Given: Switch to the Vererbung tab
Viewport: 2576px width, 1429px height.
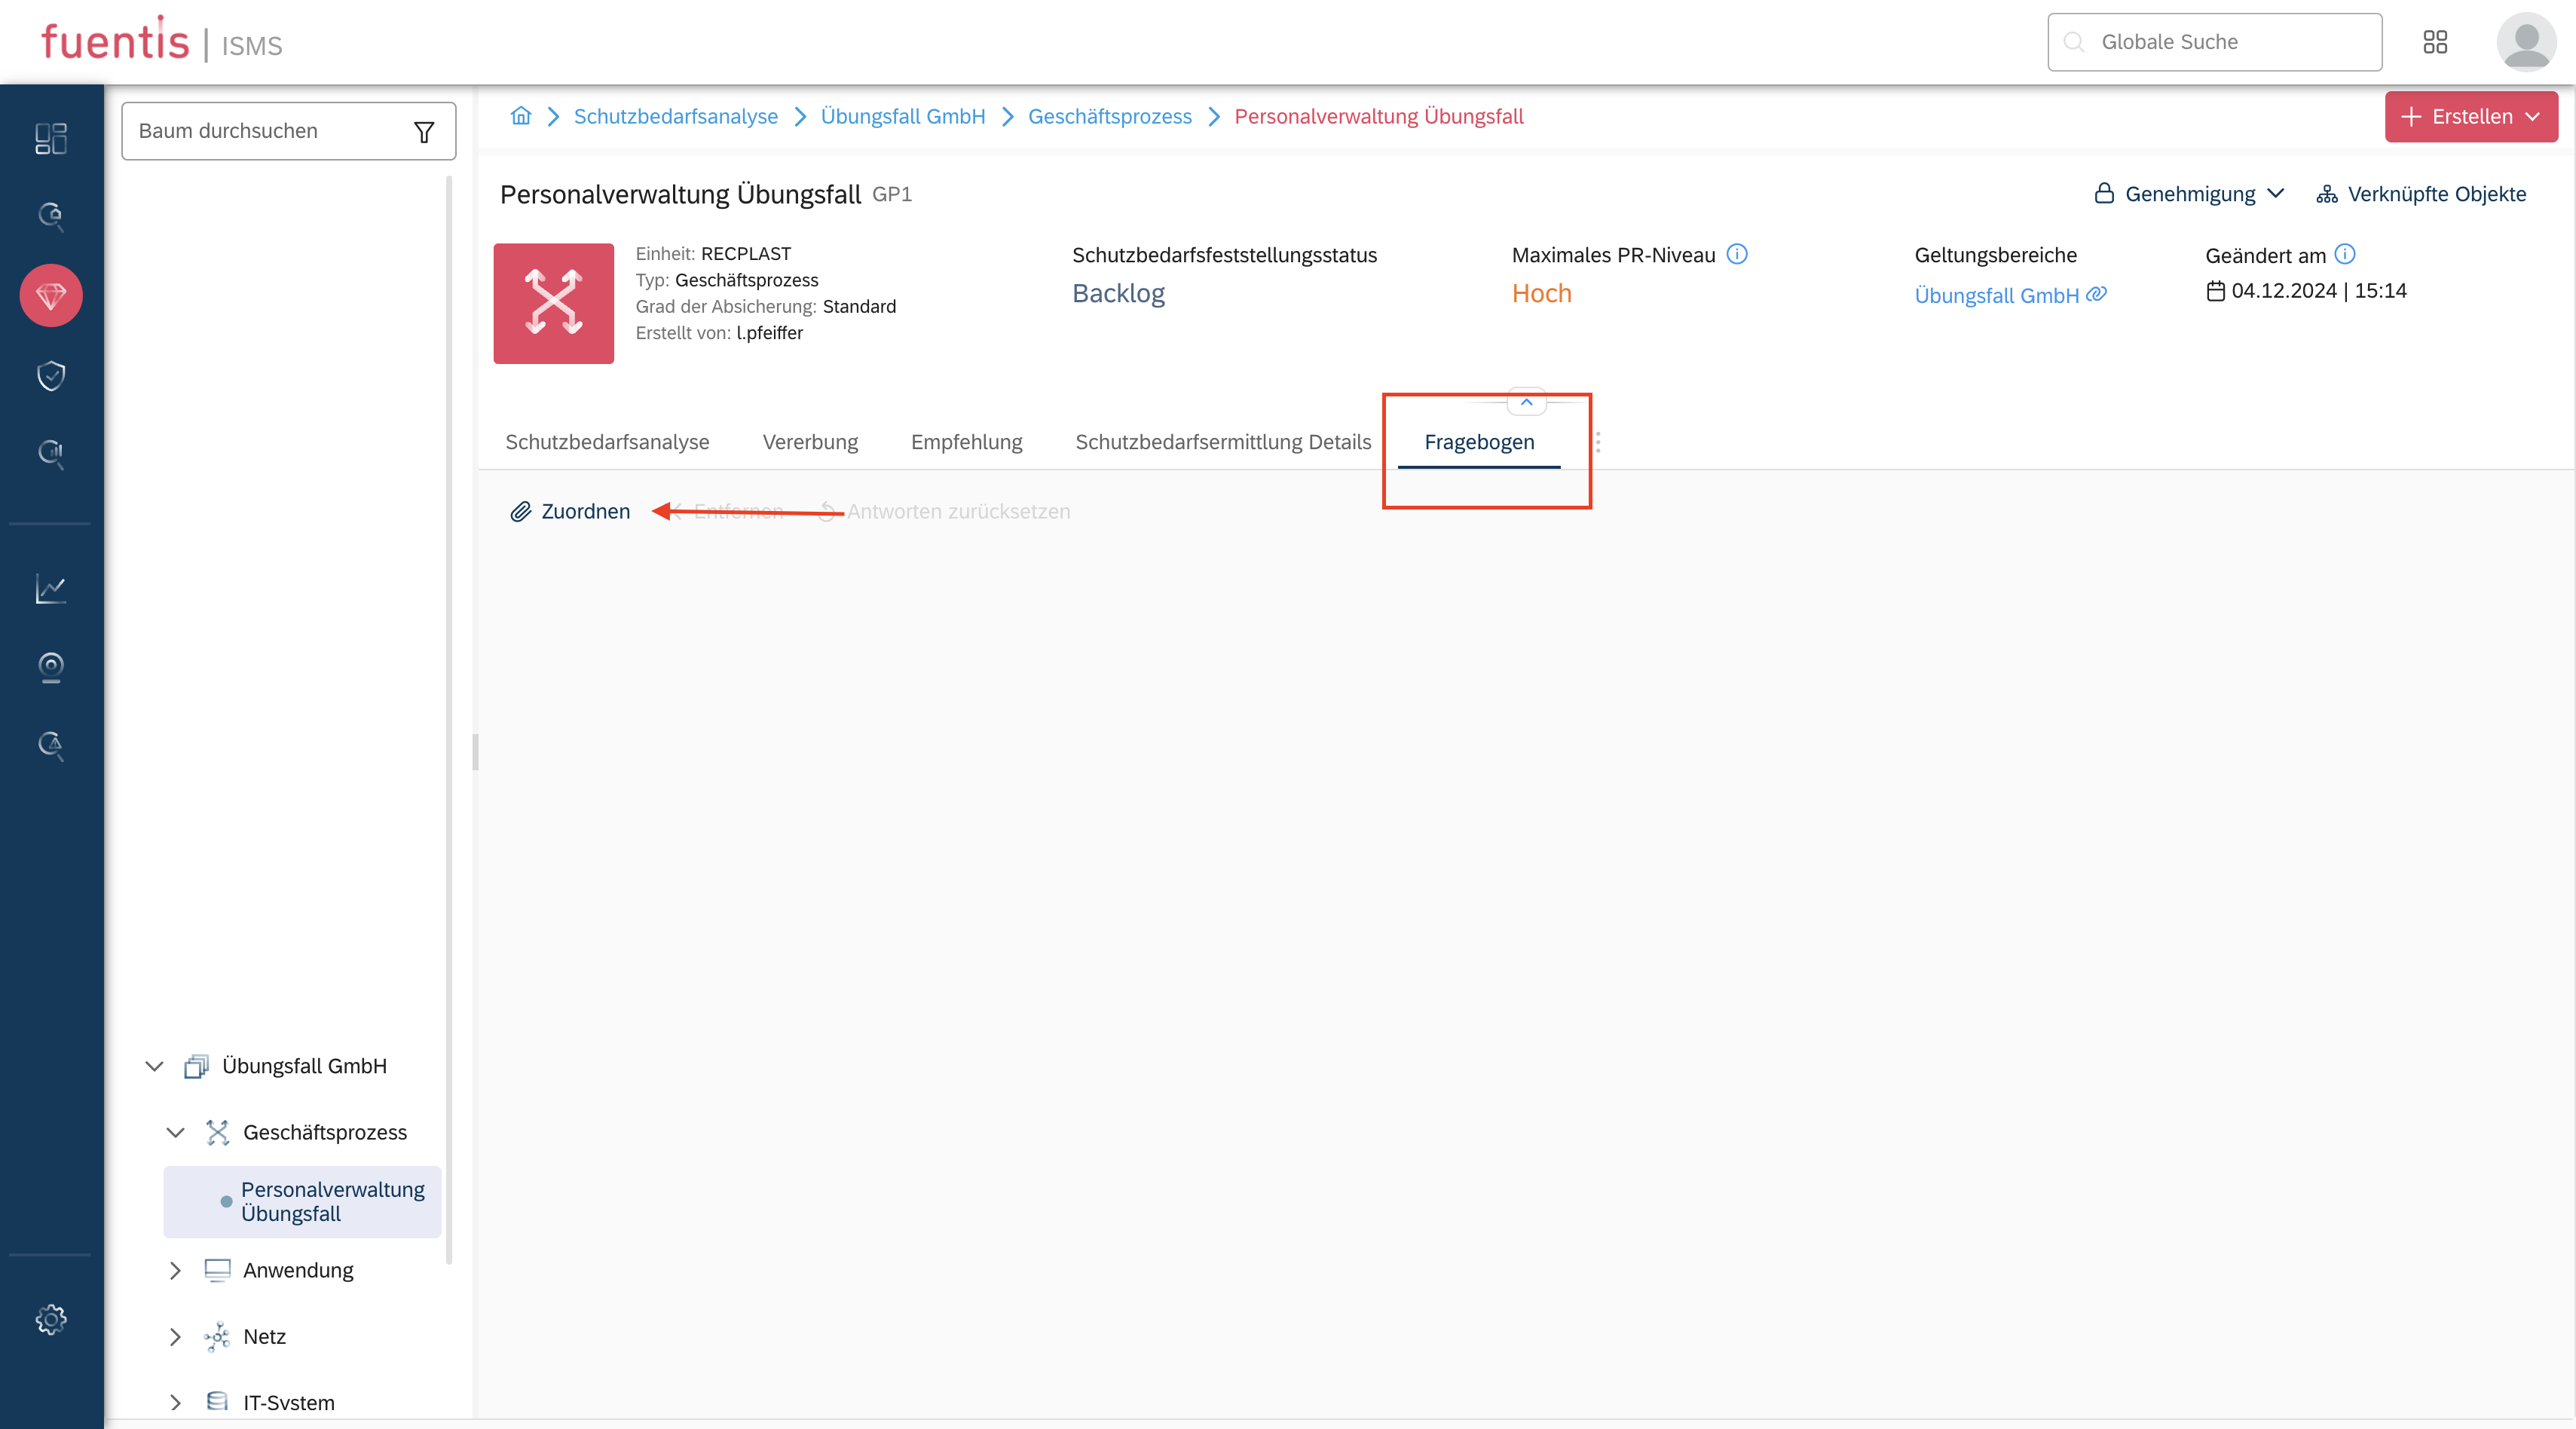Looking at the screenshot, I should click(x=810, y=442).
